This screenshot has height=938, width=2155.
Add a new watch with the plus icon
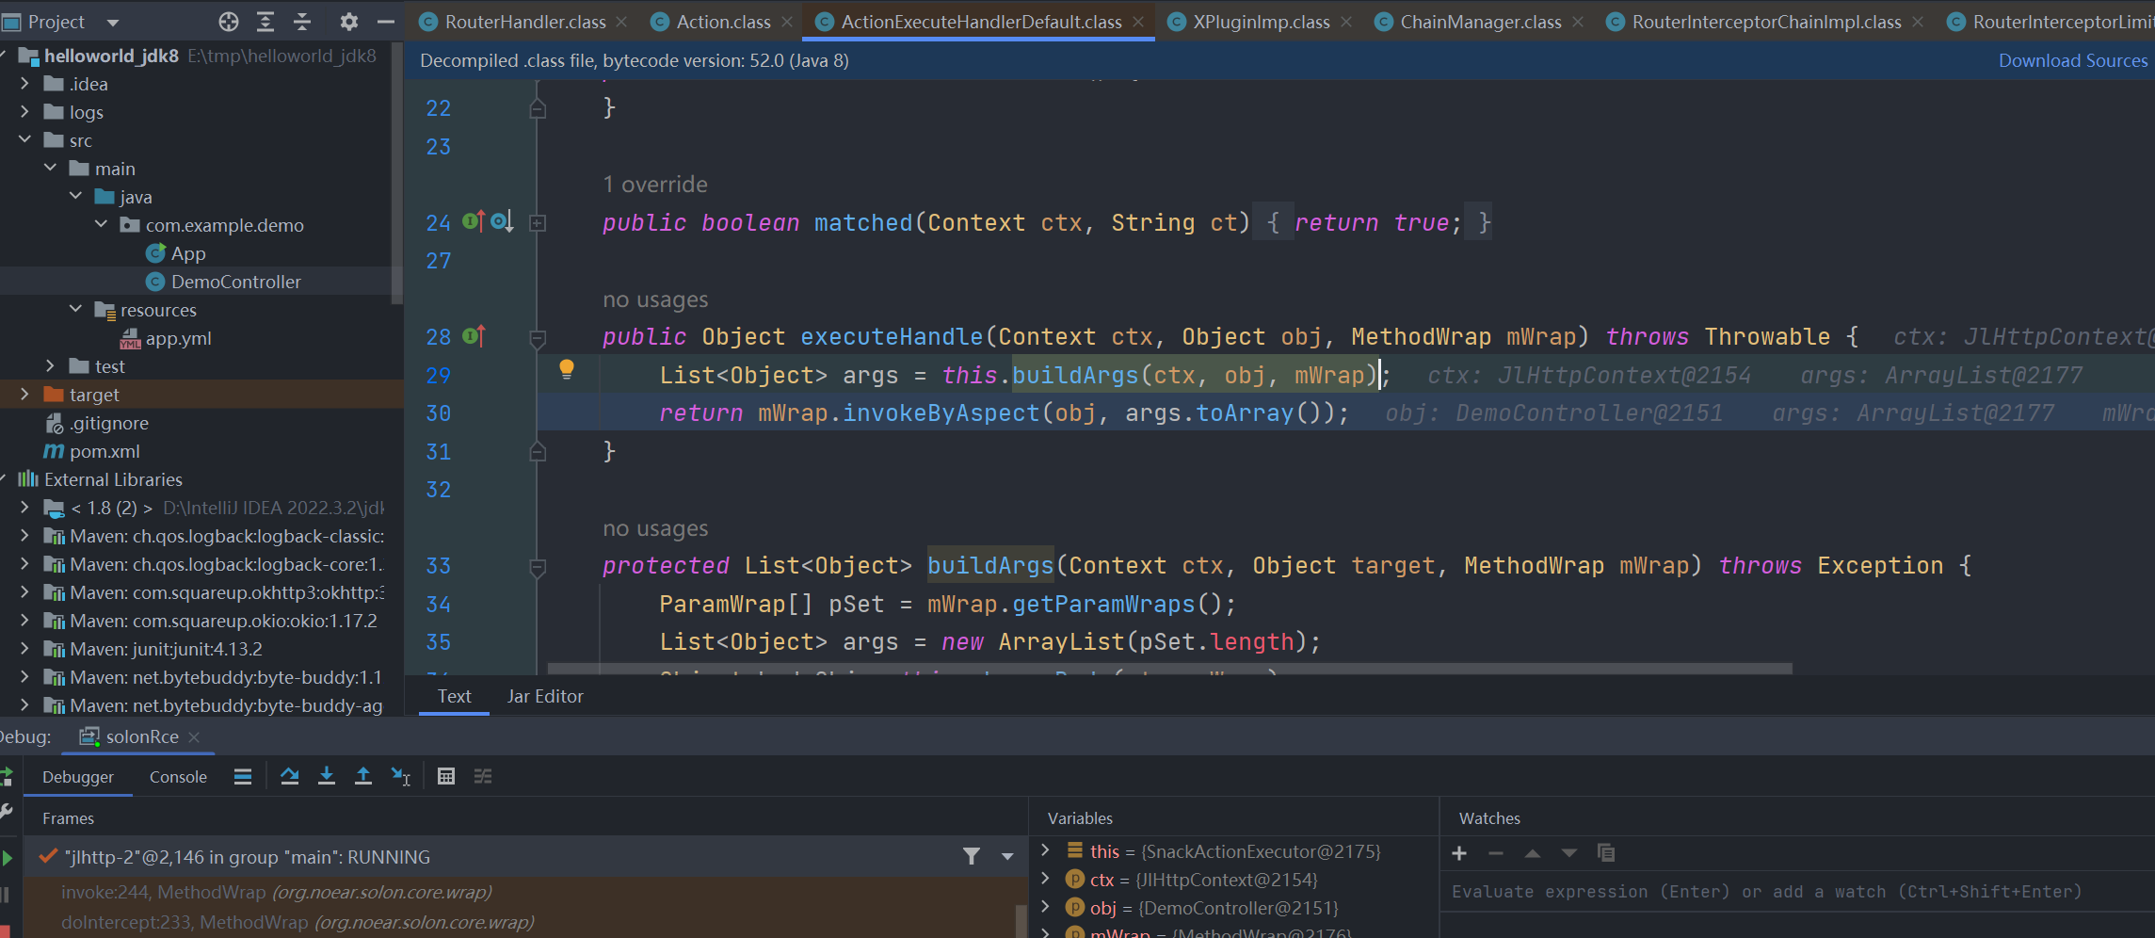point(1458,853)
